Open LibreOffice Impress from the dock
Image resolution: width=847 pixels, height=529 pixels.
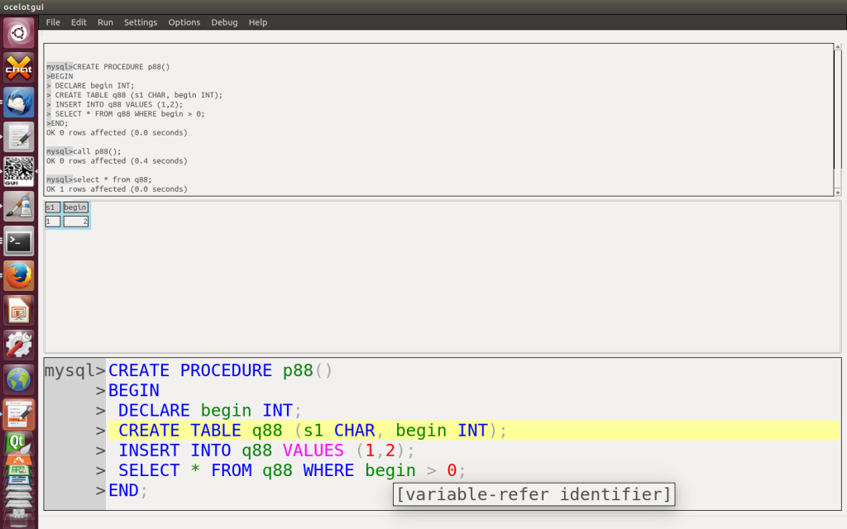click(x=18, y=311)
